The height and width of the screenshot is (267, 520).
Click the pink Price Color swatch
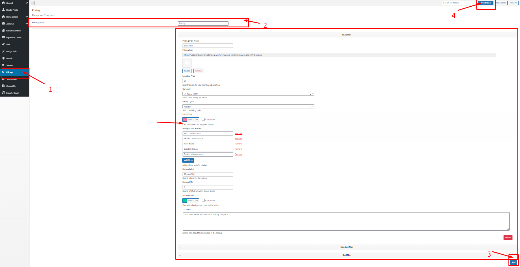pos(185,119)
